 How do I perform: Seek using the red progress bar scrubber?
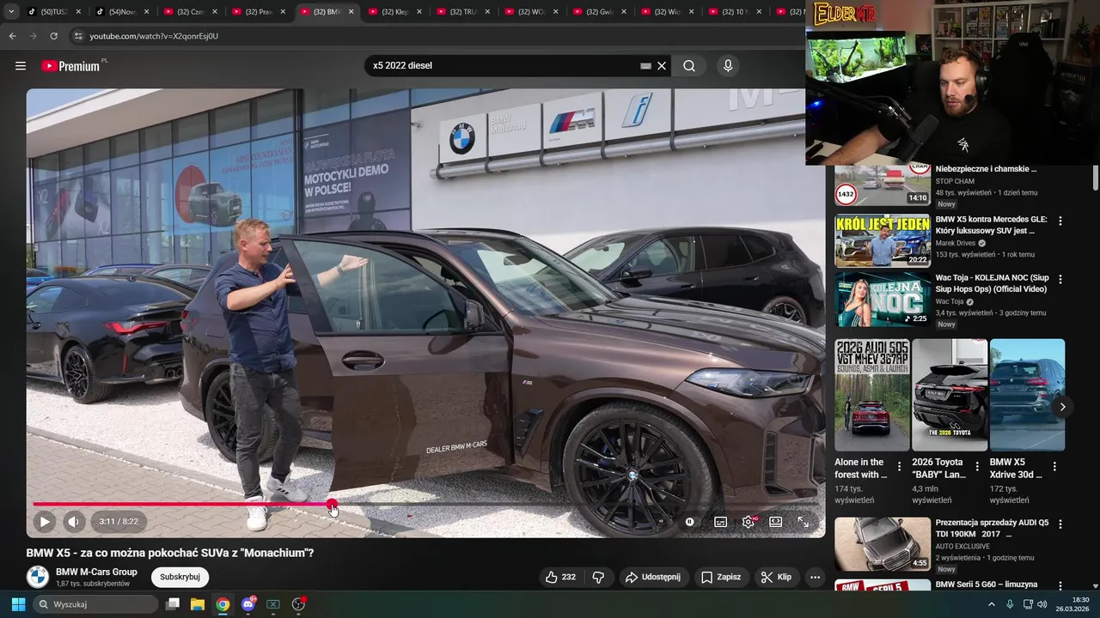[x=332, y=504]
